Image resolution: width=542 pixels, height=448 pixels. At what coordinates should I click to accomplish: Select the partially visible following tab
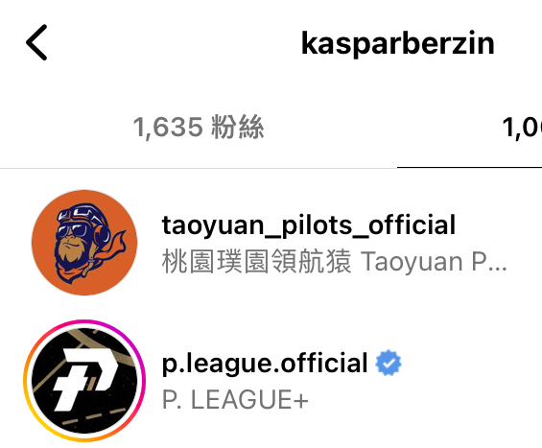pos(522,128)
